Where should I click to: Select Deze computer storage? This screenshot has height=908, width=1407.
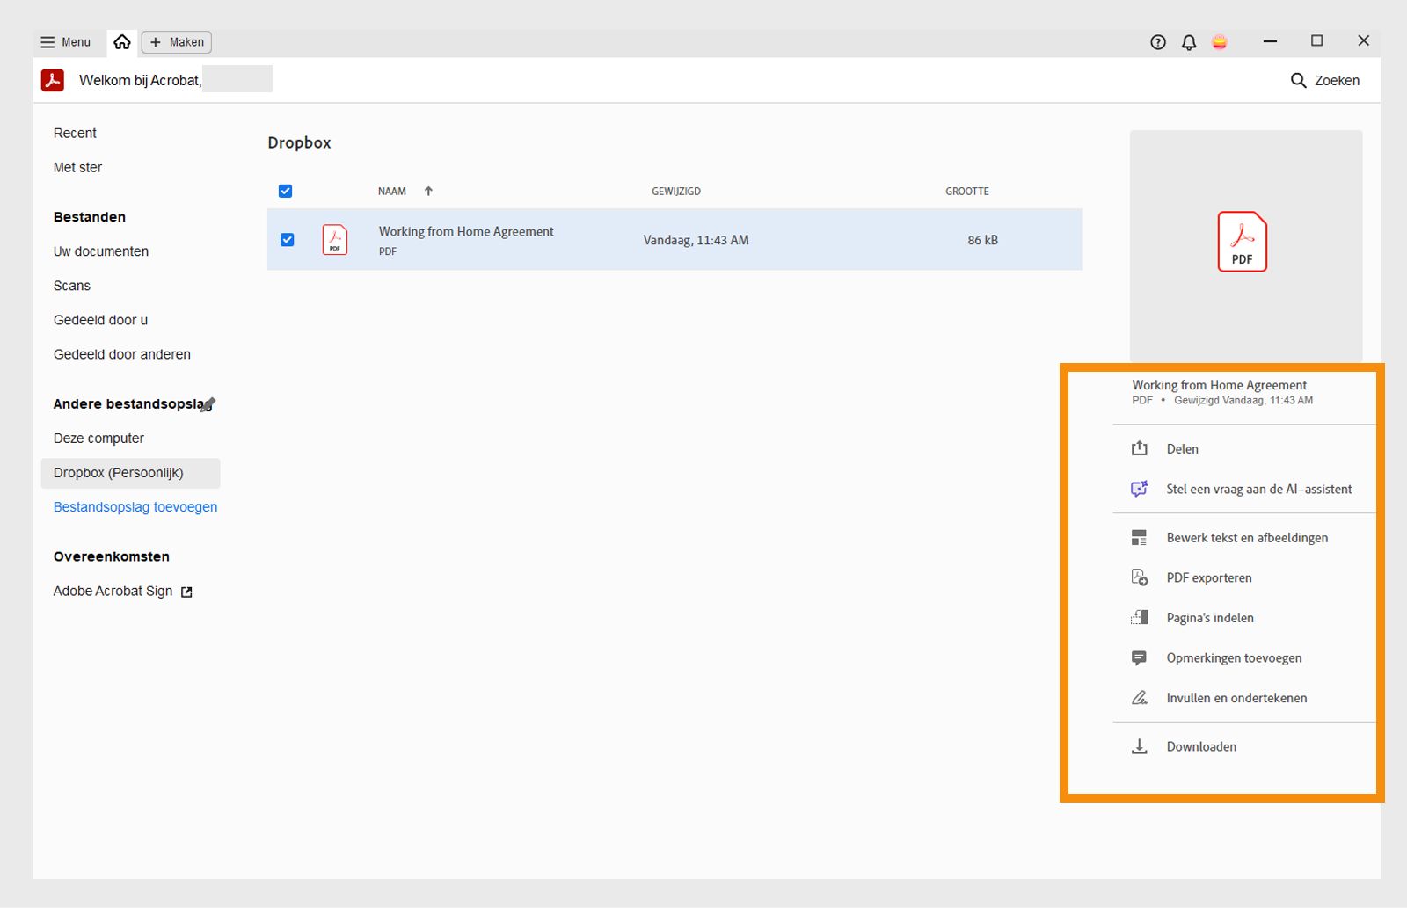(98, 439)
